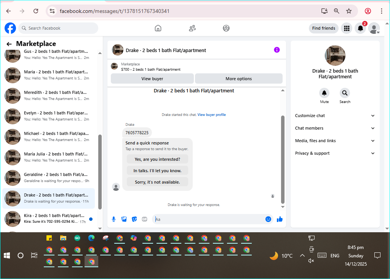Image resolution: width=390 pixels, height=279 pixels.
Task: Send quick response "Sorry, it's not available."
Action: (x=157, y=182)
